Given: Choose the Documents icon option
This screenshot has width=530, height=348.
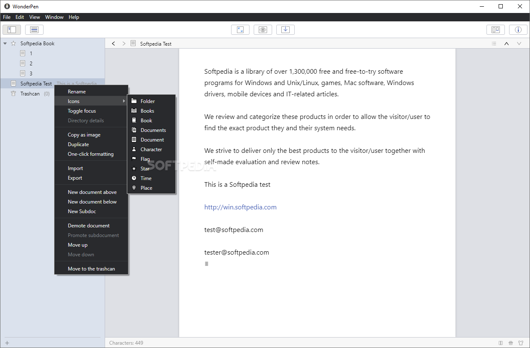Looking at the screenshot, I should tap(151, 130).
